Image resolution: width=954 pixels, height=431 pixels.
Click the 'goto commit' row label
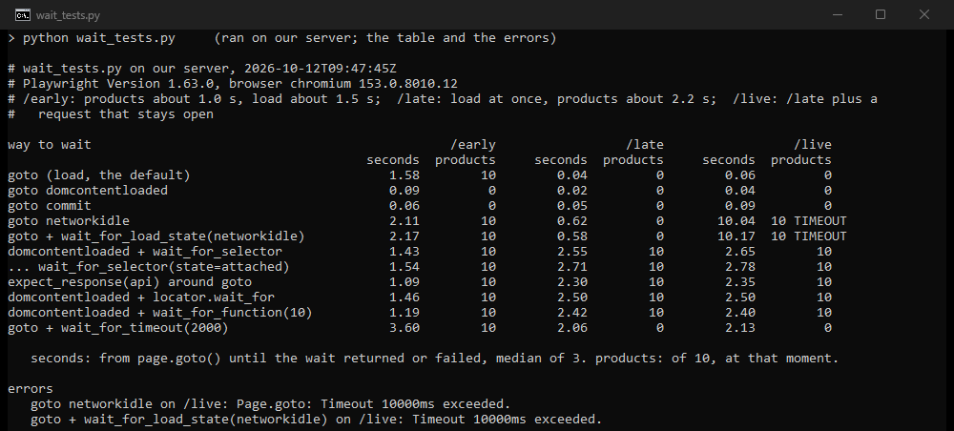tap(50, 205)
